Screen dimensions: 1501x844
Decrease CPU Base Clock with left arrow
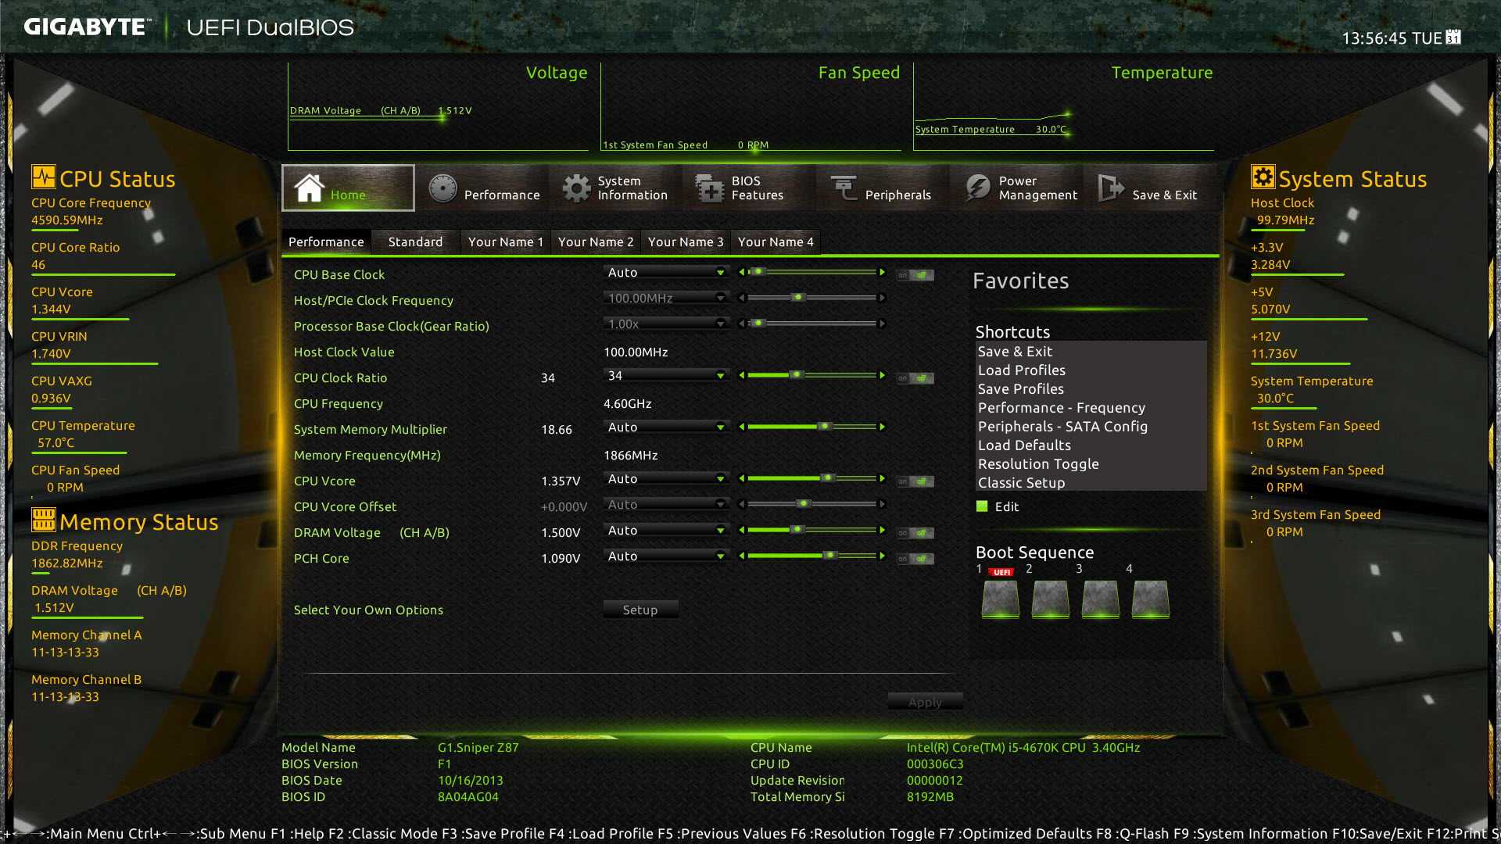(x=742, y=272)
